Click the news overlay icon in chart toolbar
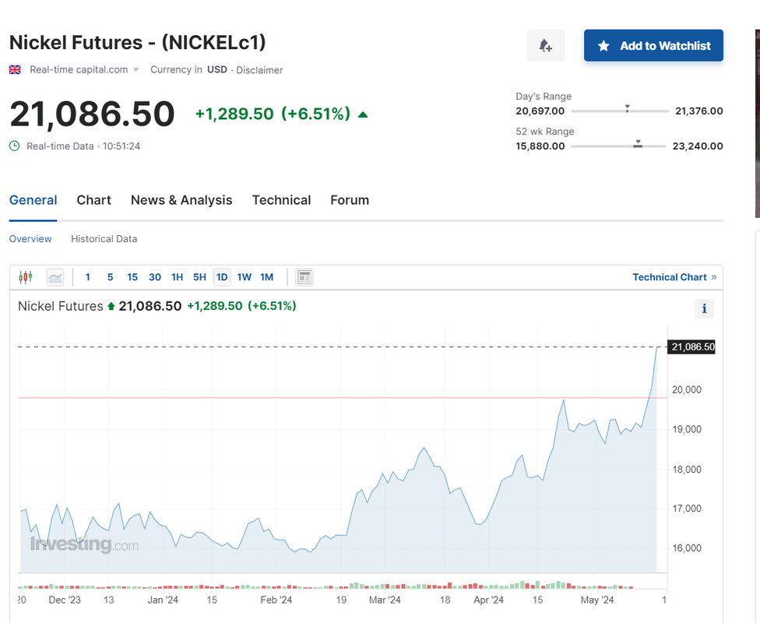 pos(304,277)
